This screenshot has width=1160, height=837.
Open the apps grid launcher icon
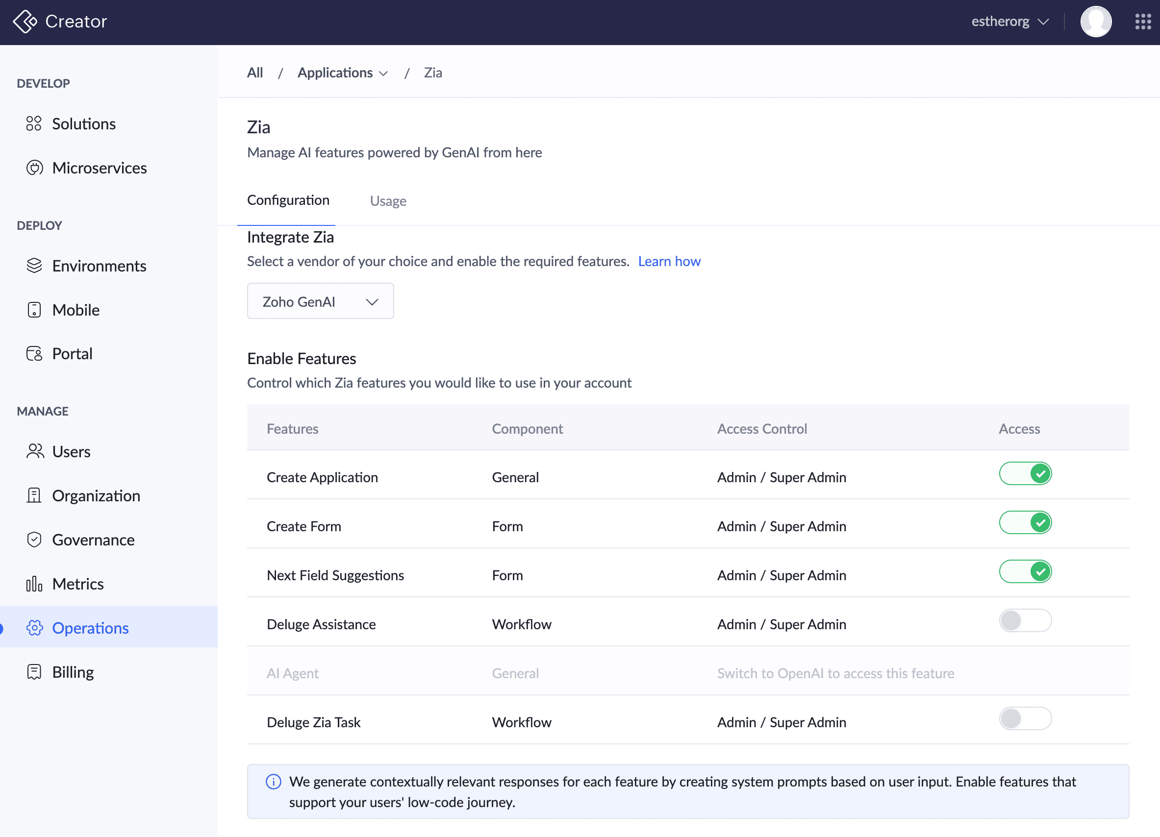click(1143, 22)
